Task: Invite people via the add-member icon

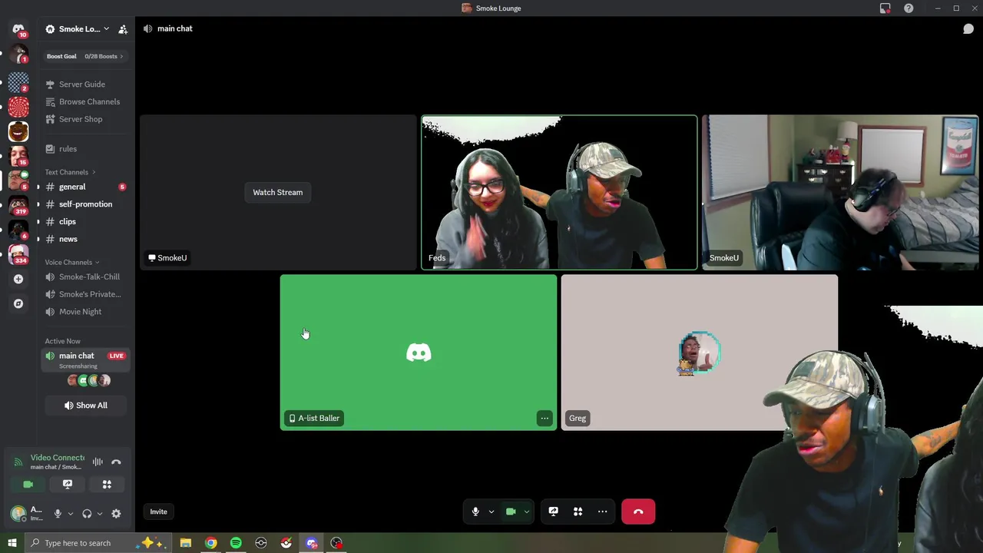Action: [x=123, y=29]
